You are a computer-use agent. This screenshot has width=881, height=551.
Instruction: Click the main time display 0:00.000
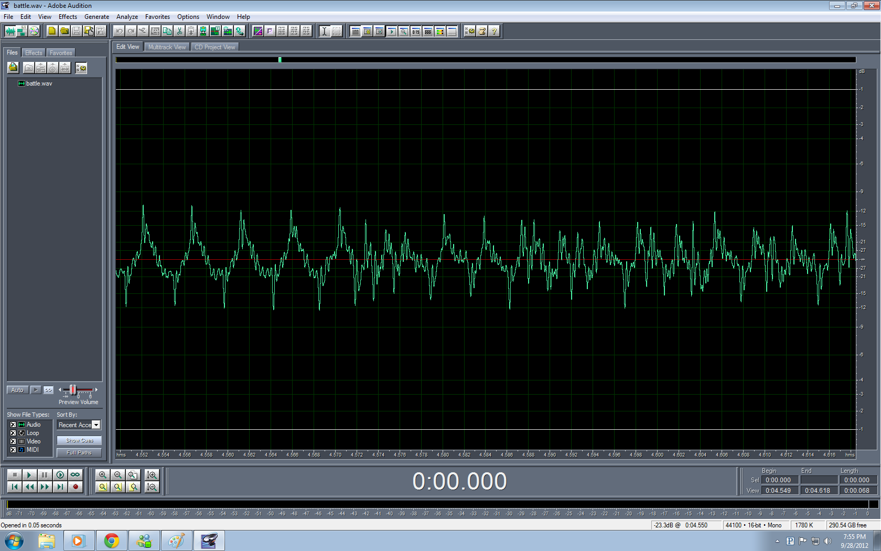pos(460,481)
